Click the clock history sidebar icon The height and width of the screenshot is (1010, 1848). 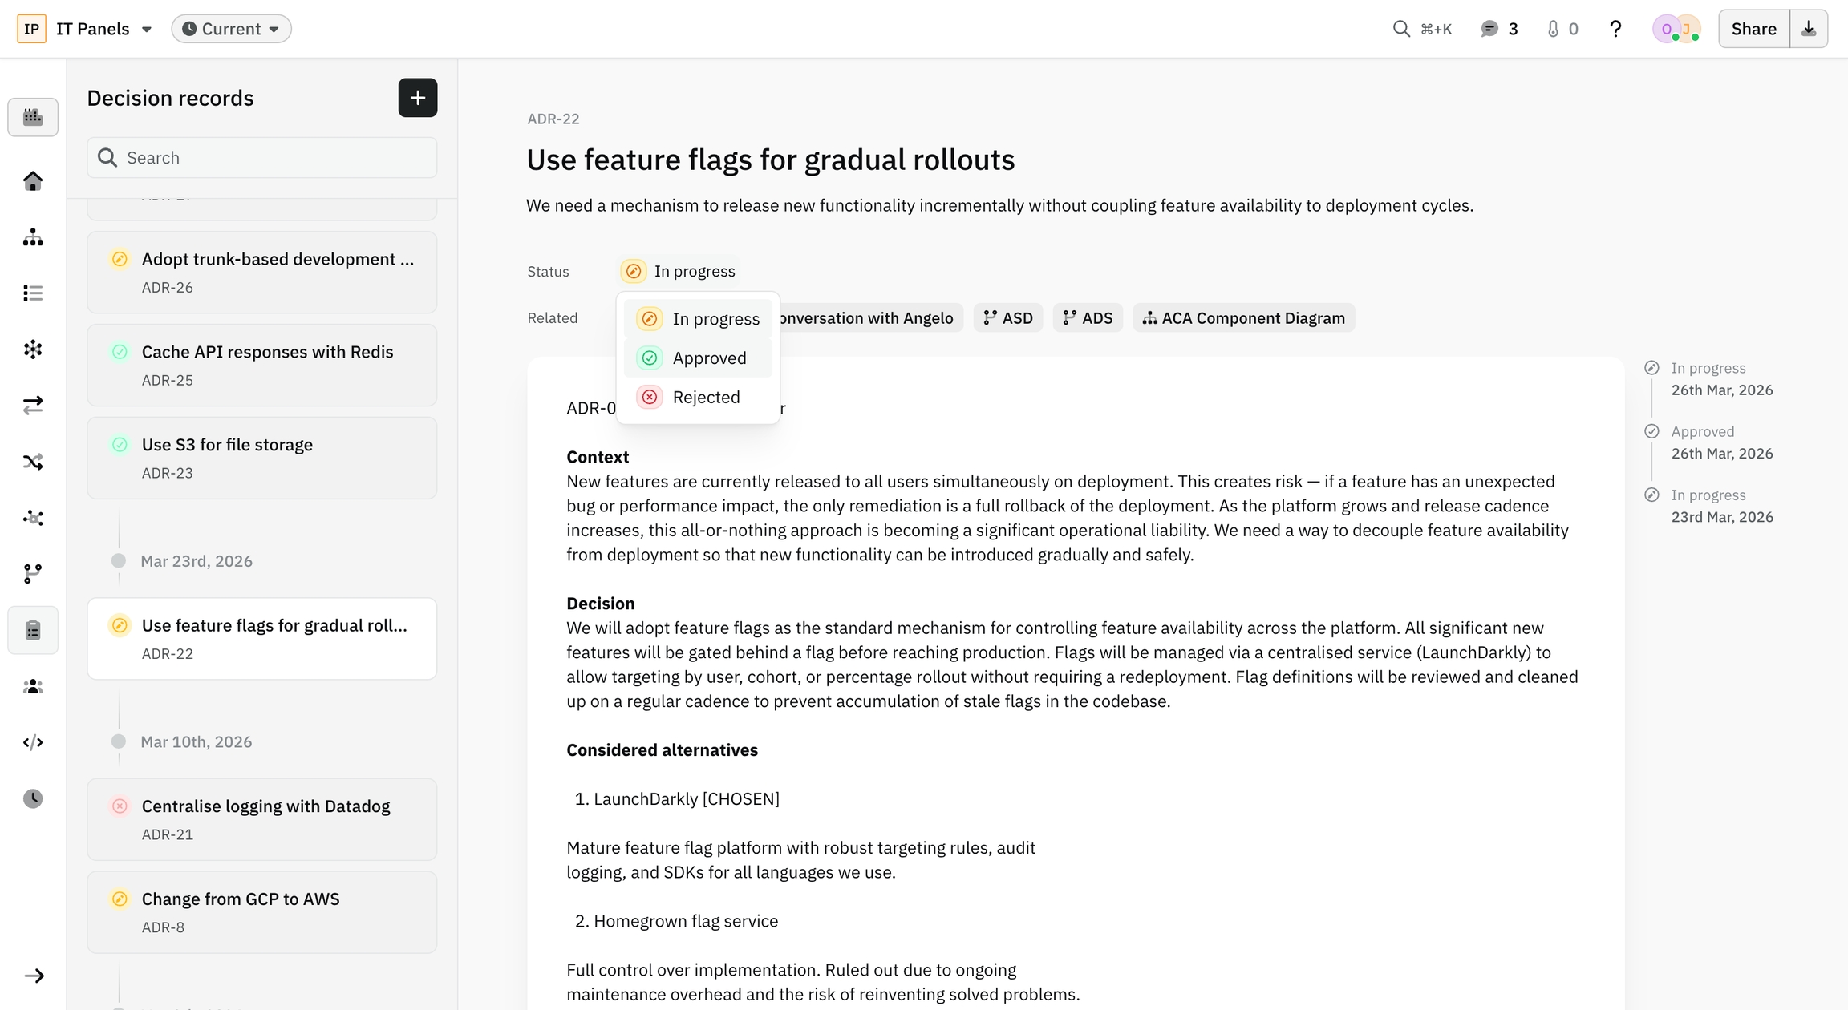pos(33,798)
